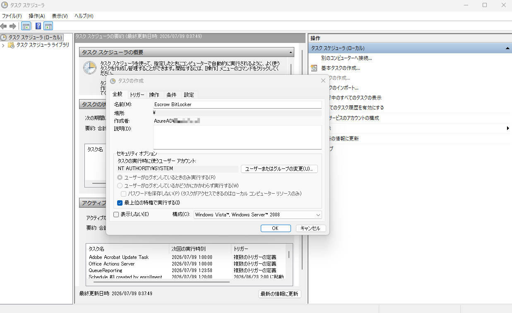Expand the タスク スケジューラ ライブラリ node

click(3, 45)
